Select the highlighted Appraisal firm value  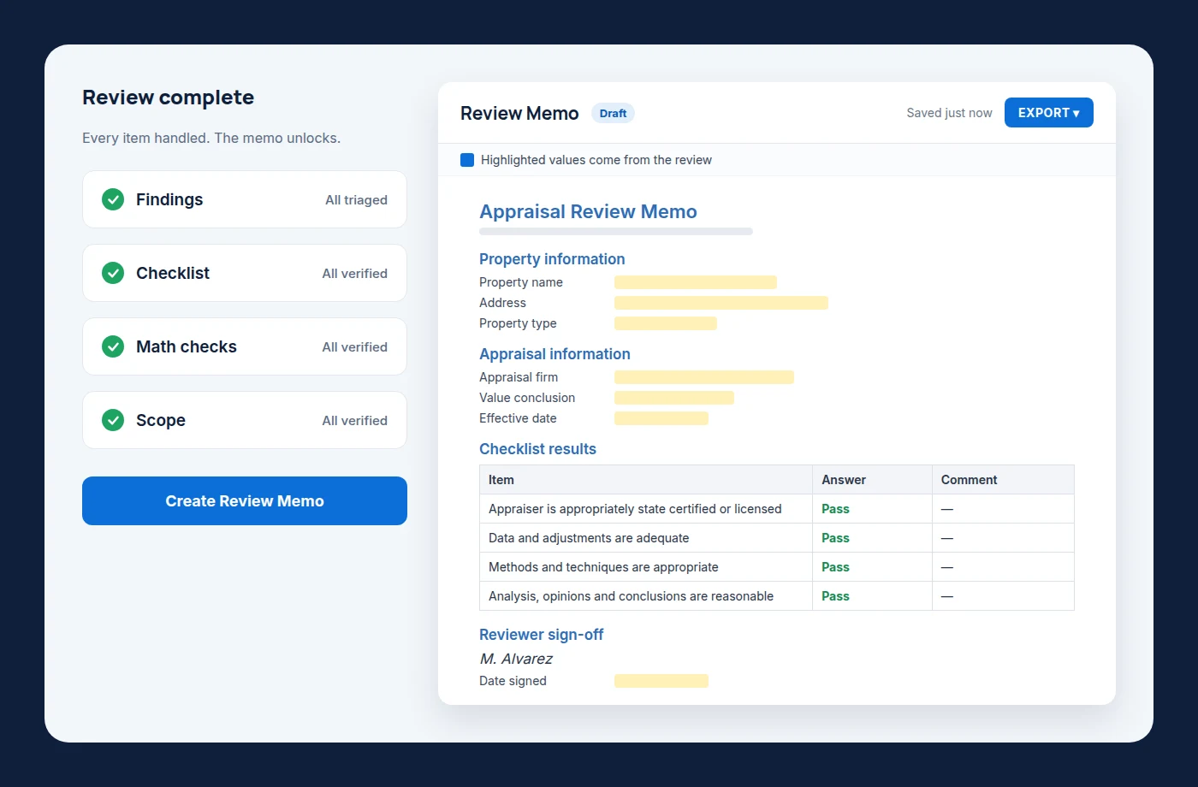[x=704, y=377]
